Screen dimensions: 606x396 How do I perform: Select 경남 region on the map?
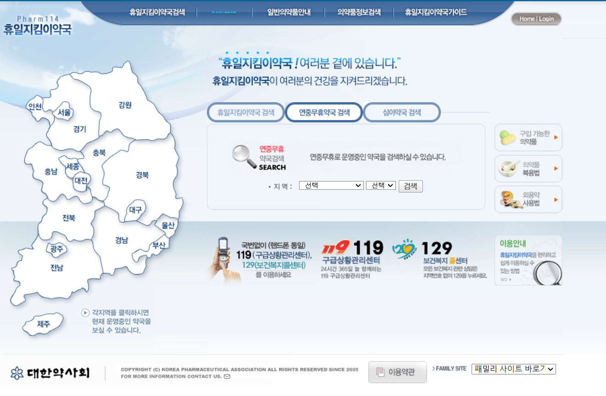pyautogui.click(x=122, y=240)
